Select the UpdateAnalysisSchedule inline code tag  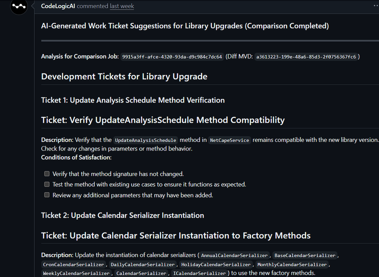[x=146, y=140]
